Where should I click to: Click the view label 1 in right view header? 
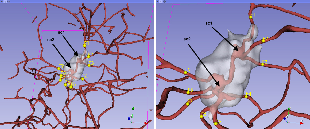pos(161,2)
